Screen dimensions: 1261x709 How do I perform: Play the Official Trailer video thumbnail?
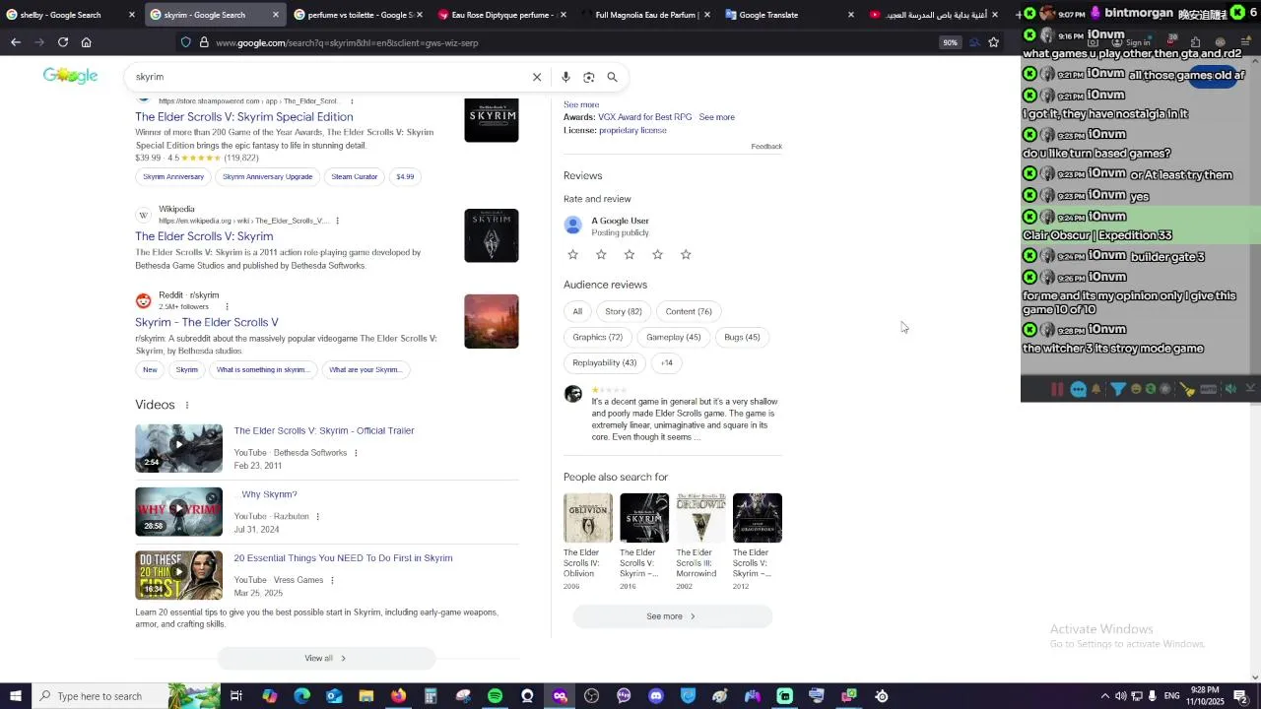click(x=178, y=448)
